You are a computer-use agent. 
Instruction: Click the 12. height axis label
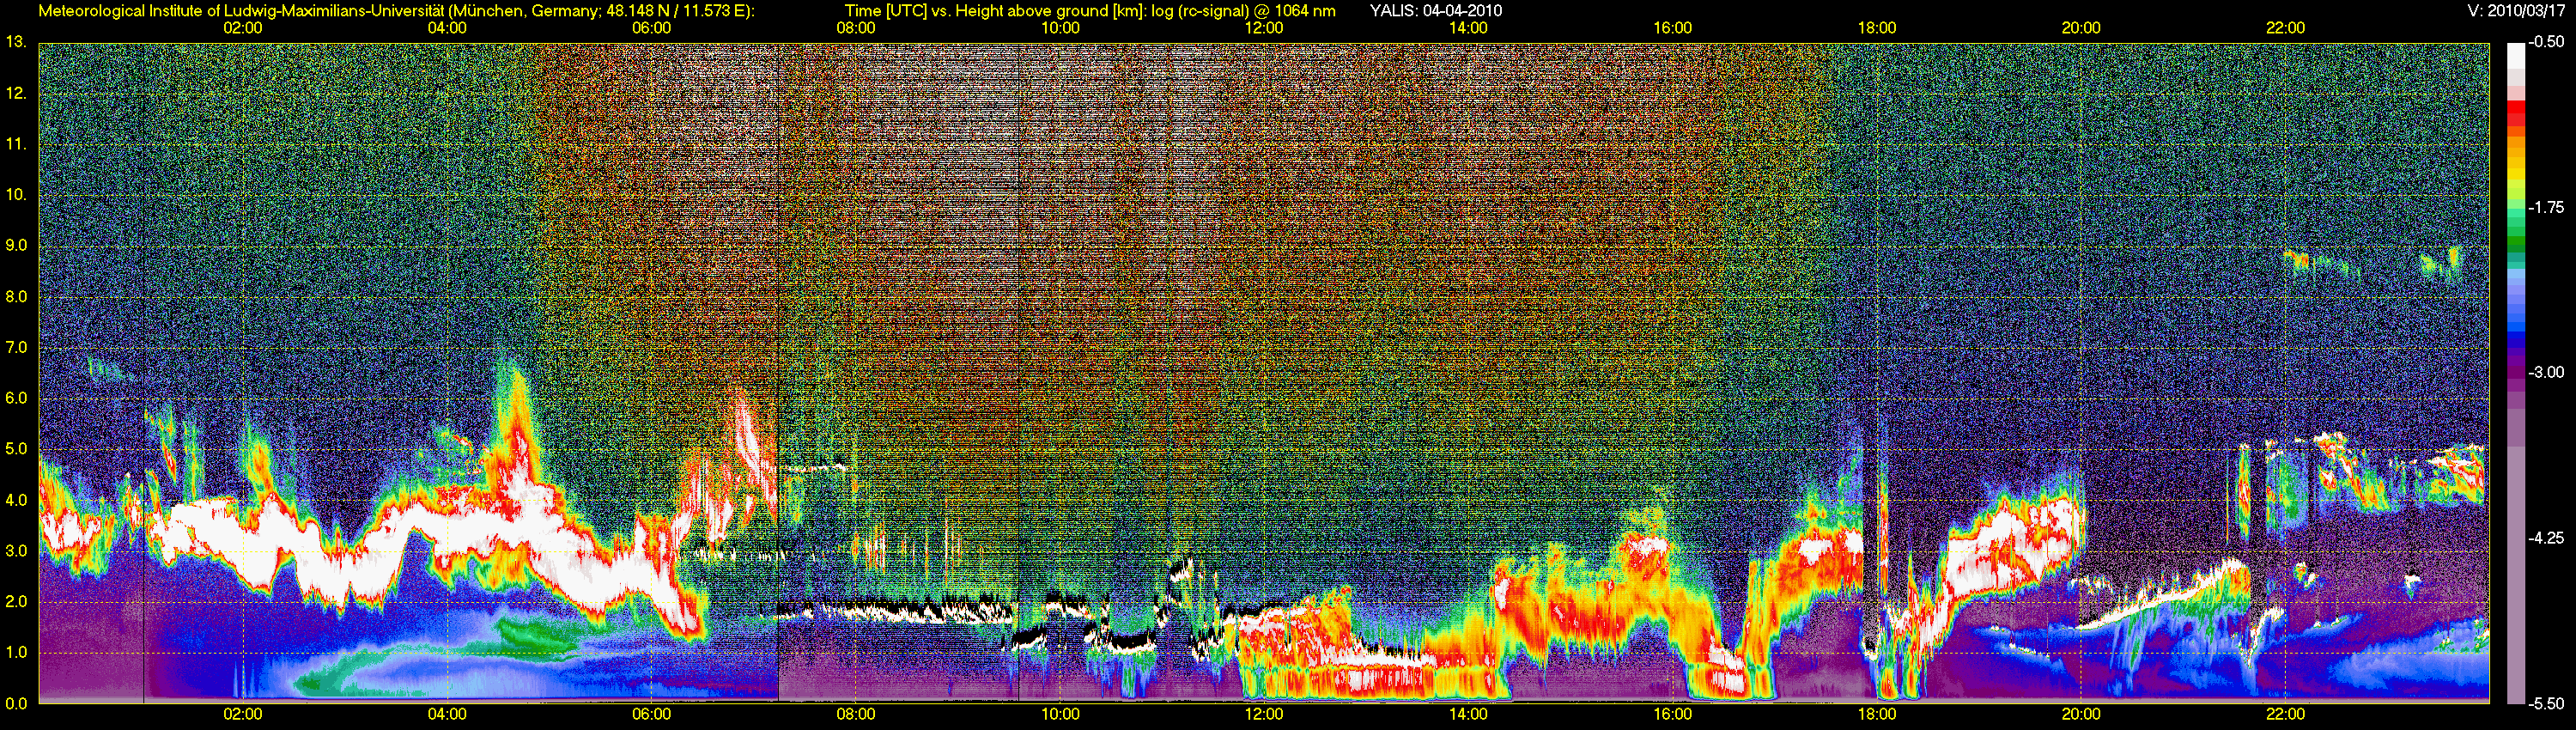(x=16, y=93)
